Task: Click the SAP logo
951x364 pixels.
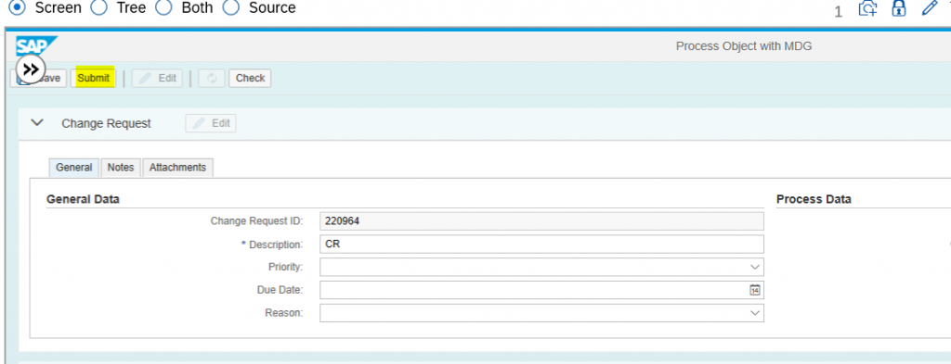Action: (36, 46)
